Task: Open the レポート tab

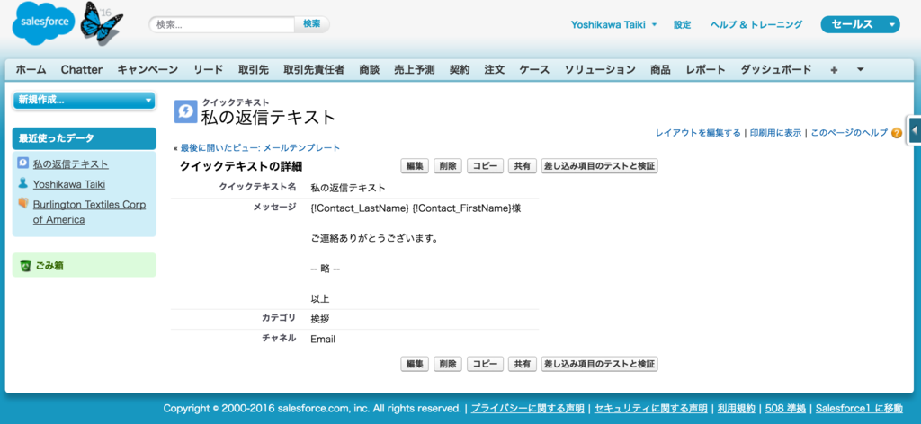Action: (x=705, y=70)
